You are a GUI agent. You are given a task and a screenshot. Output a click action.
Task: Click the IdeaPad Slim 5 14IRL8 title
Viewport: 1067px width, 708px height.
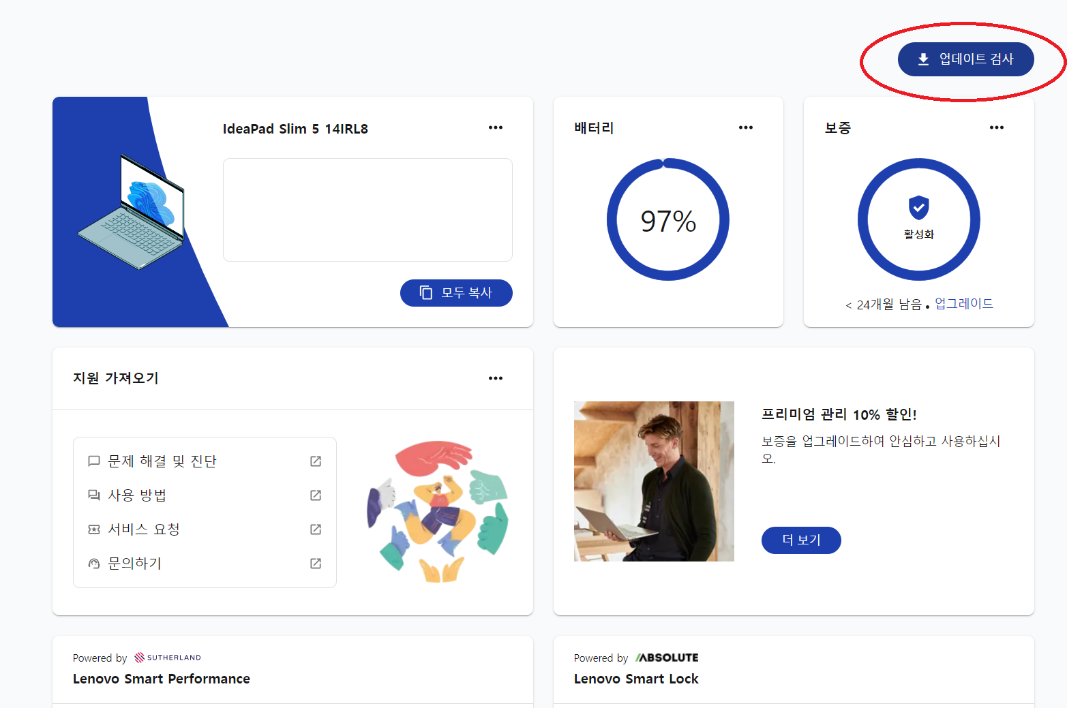[x=295, y=129]
